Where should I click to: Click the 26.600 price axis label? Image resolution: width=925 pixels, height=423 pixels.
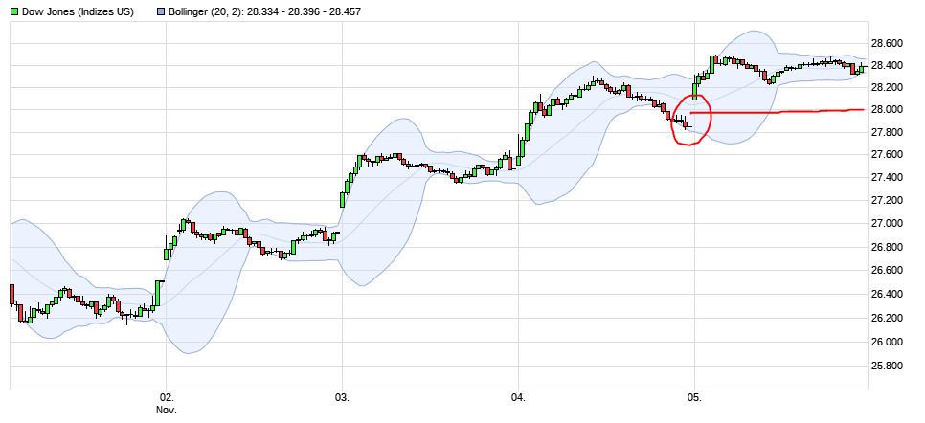(x=887, y=271)
